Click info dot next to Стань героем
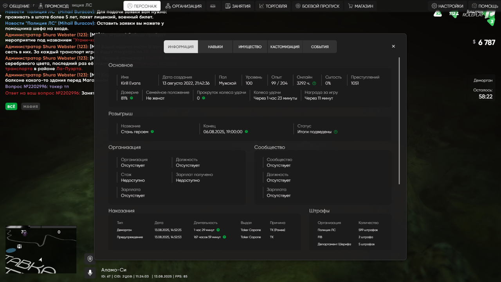 pos(152,132)
